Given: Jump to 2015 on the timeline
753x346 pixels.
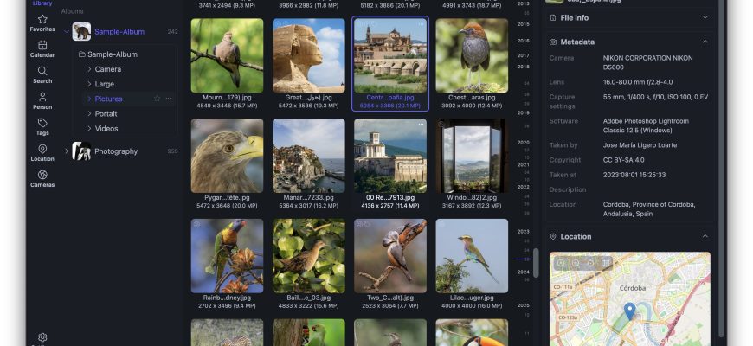Looking at the screenshot, I should 523,24.
